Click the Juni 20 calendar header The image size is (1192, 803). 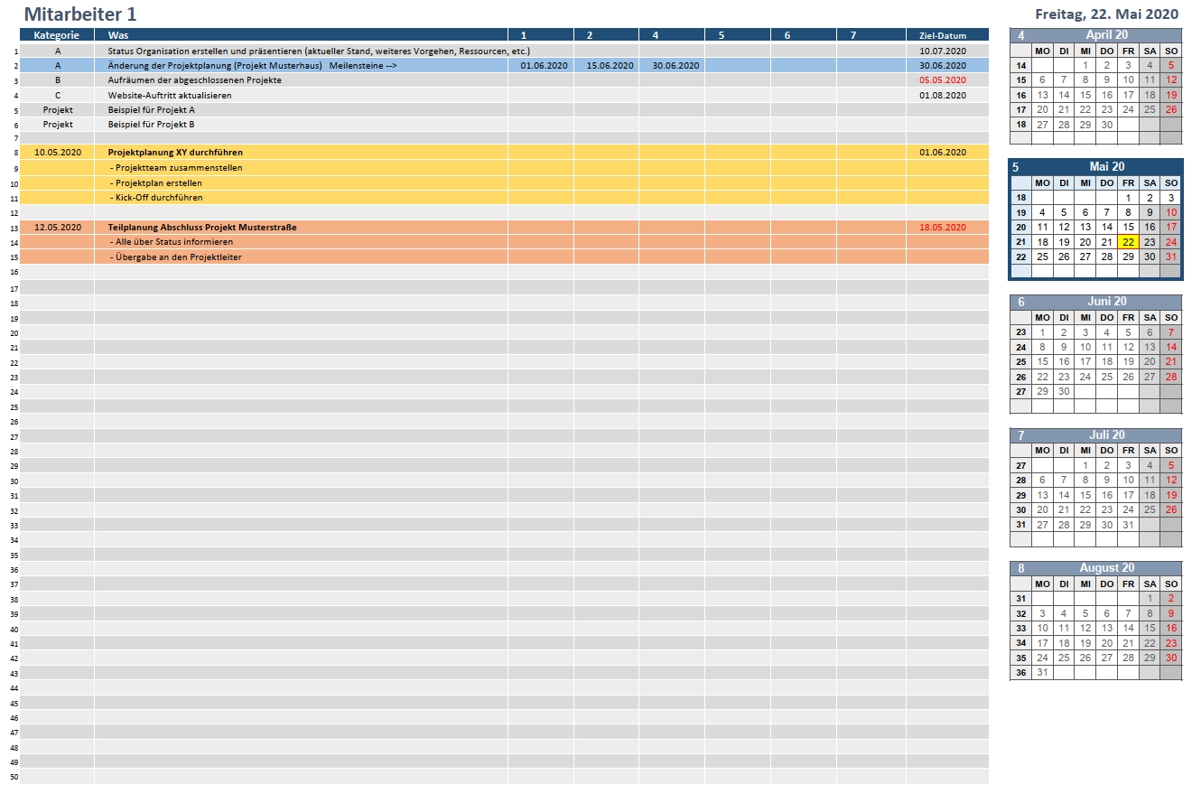click(1106, 302)
